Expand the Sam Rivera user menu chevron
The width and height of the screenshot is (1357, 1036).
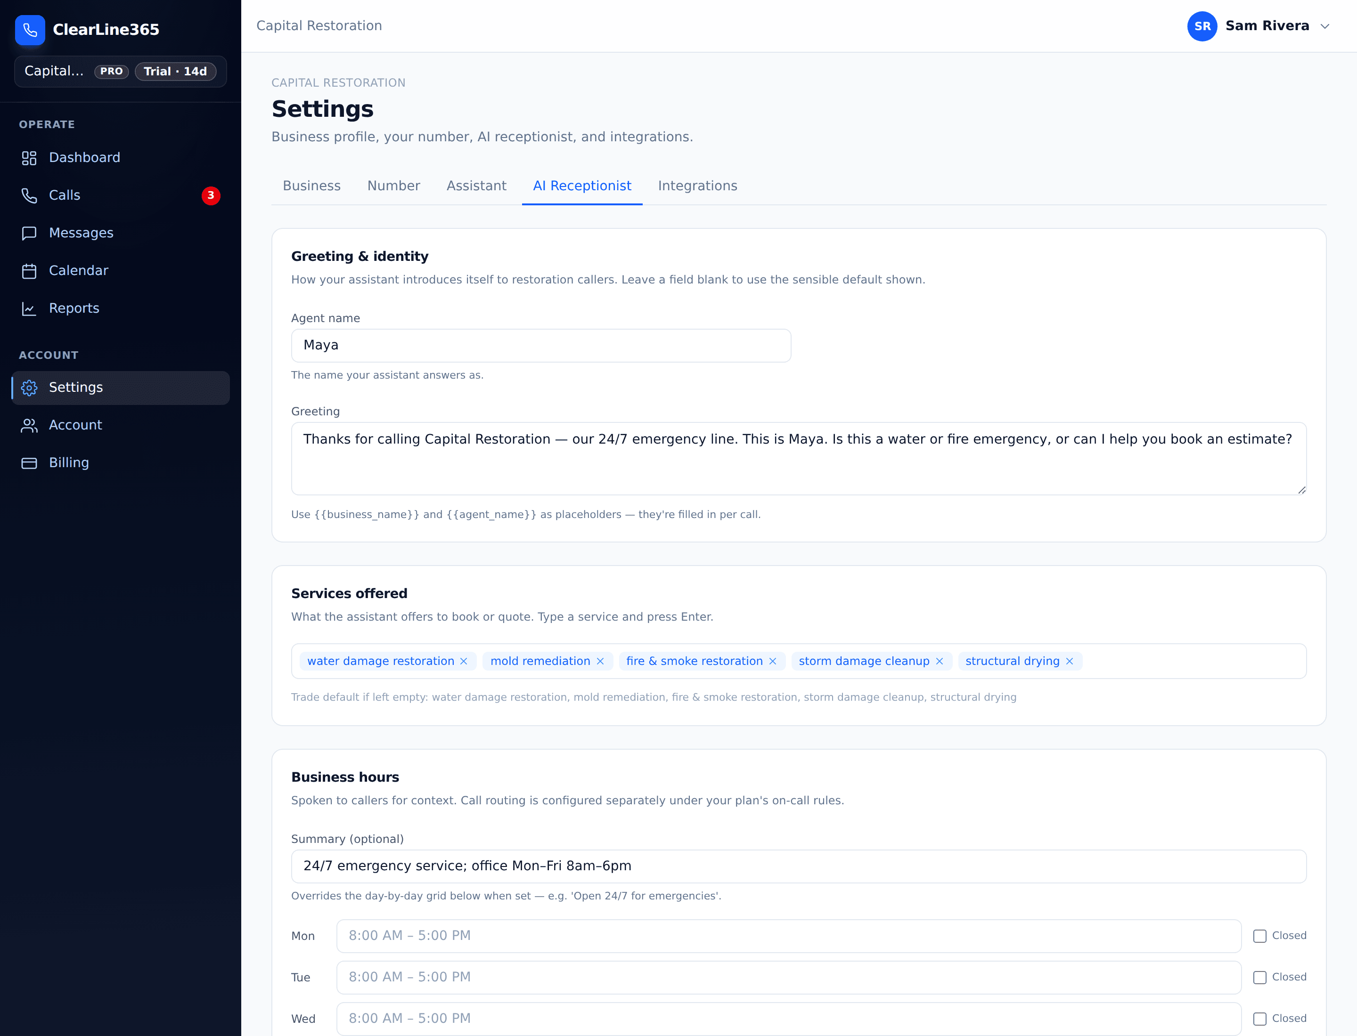click(1325, 26)
